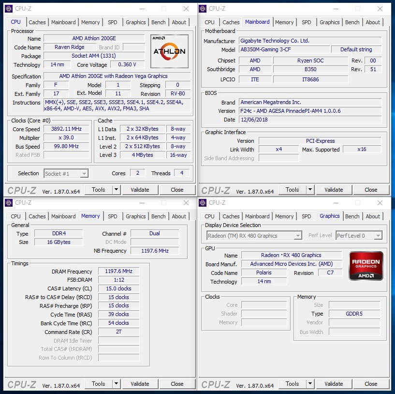Click the Southbridge model B350

310,69
